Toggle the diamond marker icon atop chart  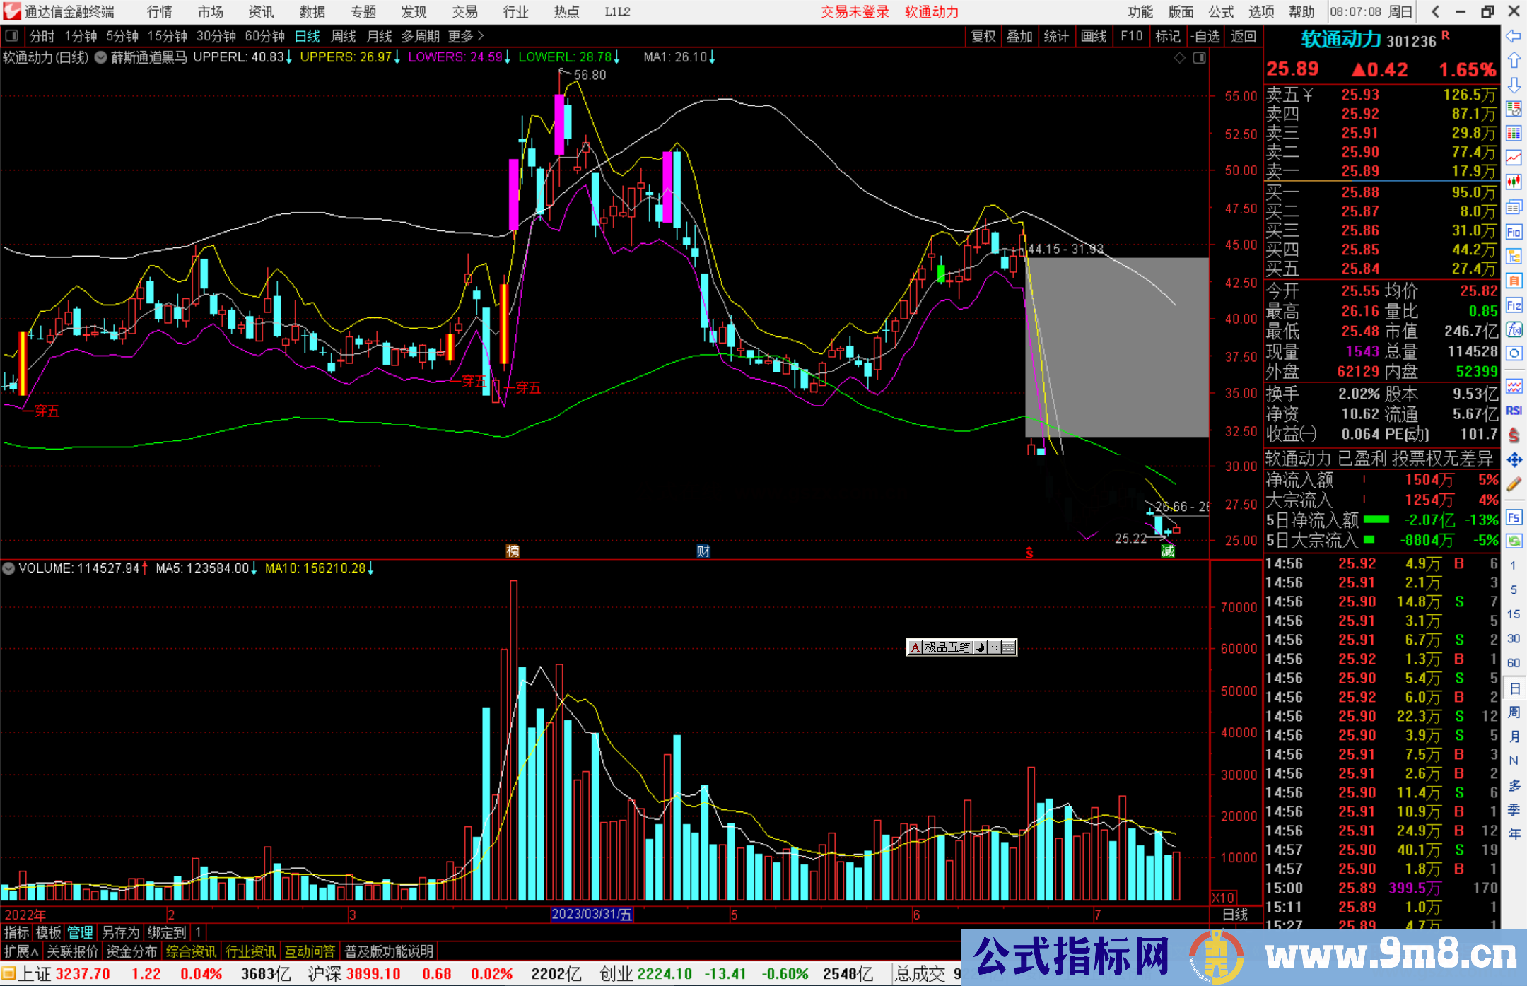click(x=1179, y=58)
